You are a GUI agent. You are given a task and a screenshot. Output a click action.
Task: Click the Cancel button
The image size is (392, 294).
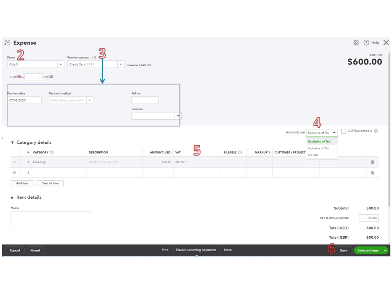(15, 250)
